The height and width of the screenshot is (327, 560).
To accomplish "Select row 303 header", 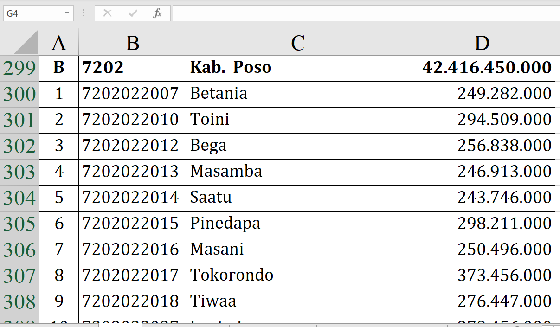I will point(19,172).
